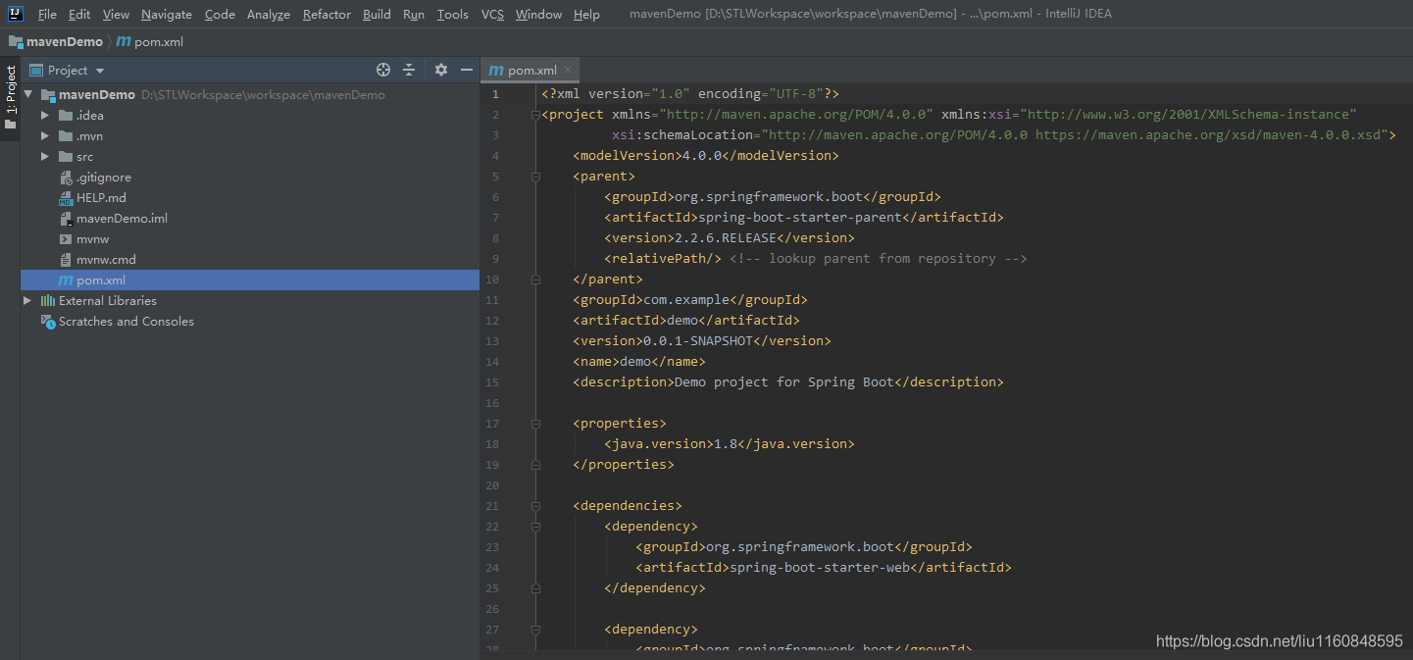This screenshot has width=1413, height=660.
Task: Open the Navigate menu
Action: pos(167,15)
